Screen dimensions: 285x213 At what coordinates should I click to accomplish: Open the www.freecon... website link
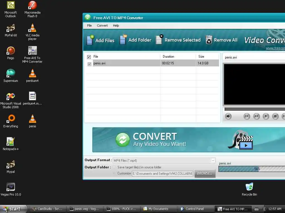(x=275, y=48)
